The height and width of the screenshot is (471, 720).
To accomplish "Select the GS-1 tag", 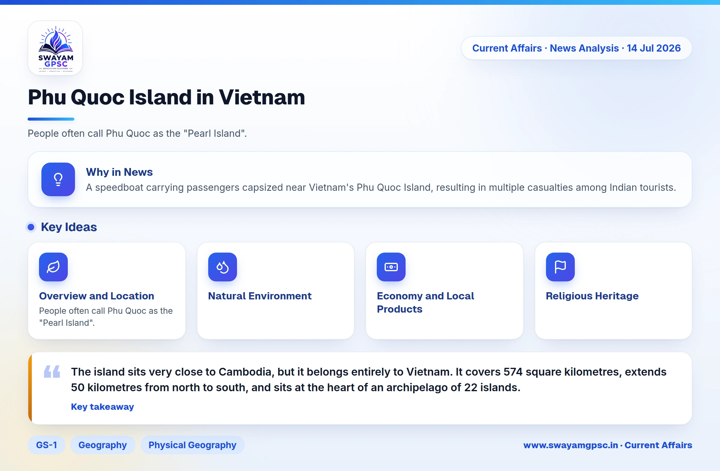I will point(46,445).
